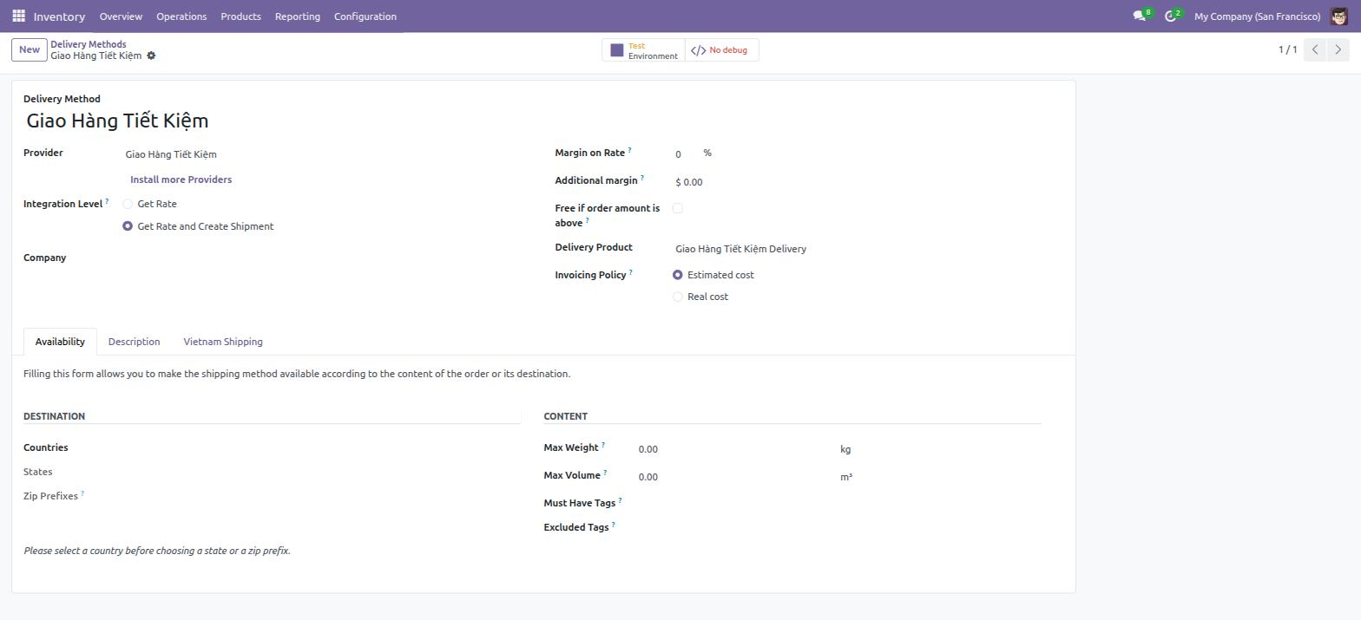
Task: Switch to the Availability tab
Action: tap(60, 342)
